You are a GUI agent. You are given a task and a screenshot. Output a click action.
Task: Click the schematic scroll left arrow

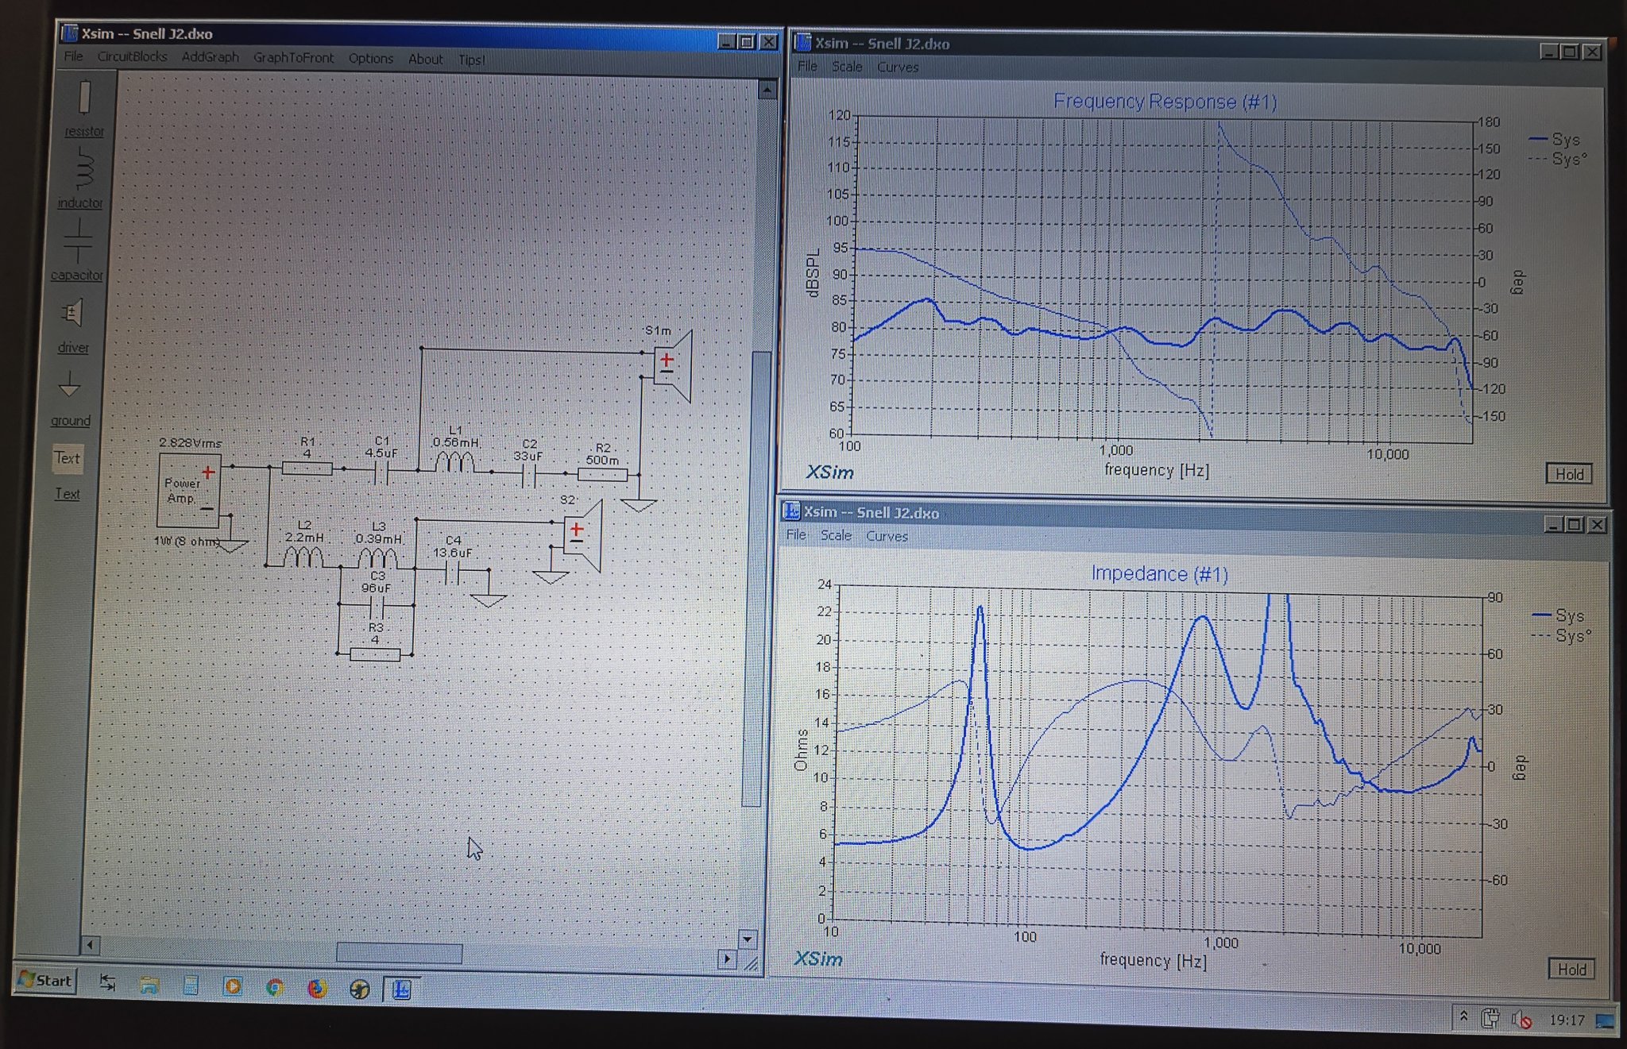(90, 945)
